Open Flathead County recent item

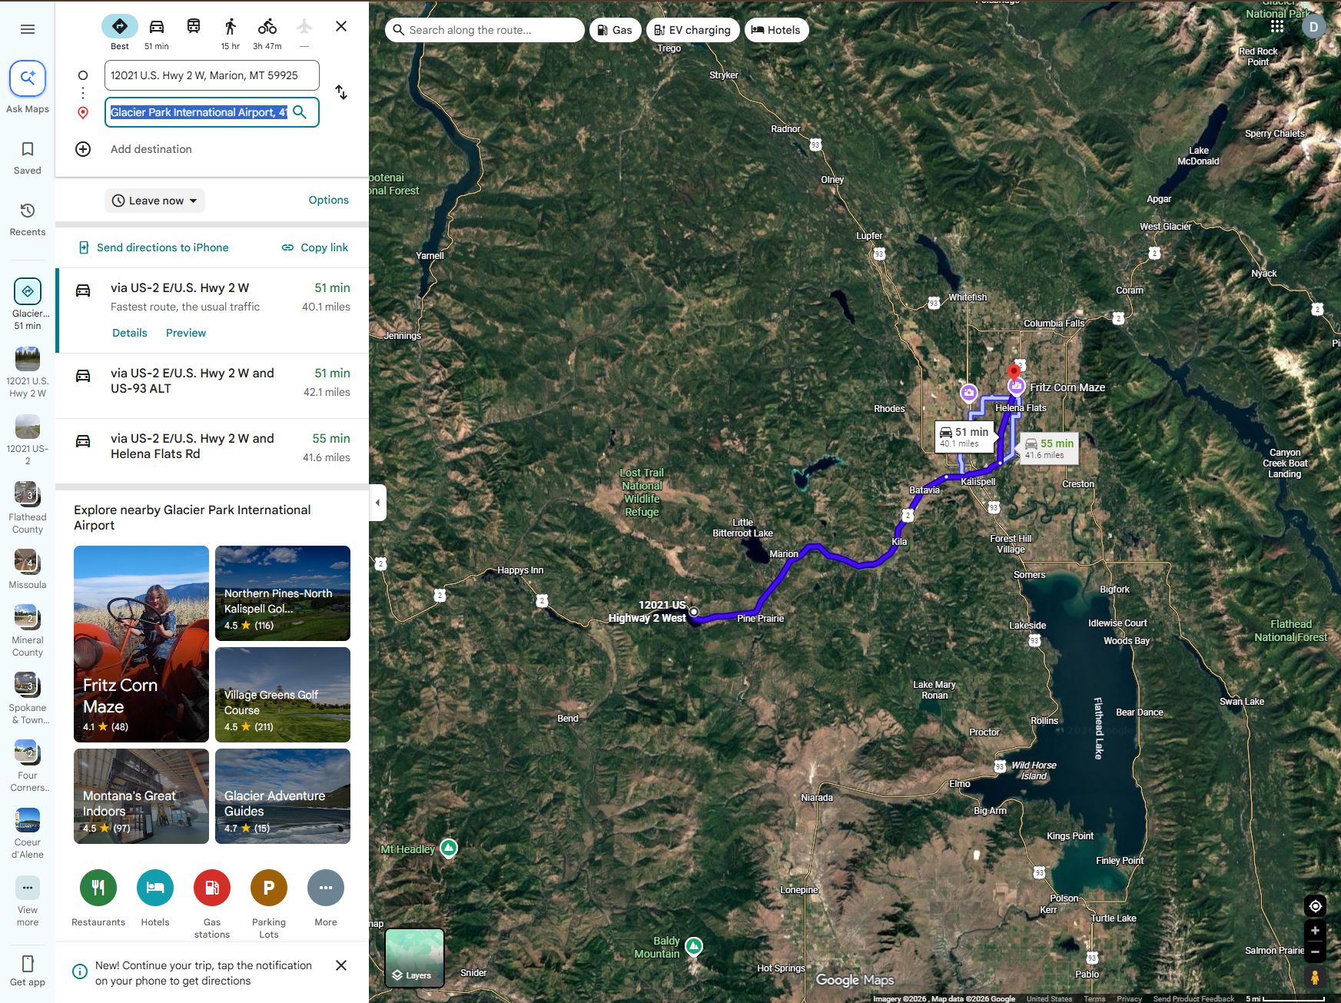coord(28,508)
